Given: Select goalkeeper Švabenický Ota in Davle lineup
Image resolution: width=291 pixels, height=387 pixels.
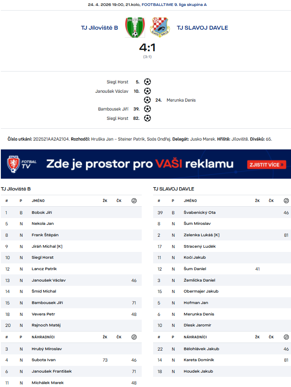Looking at the screenshot, I should tap(200, 213).
